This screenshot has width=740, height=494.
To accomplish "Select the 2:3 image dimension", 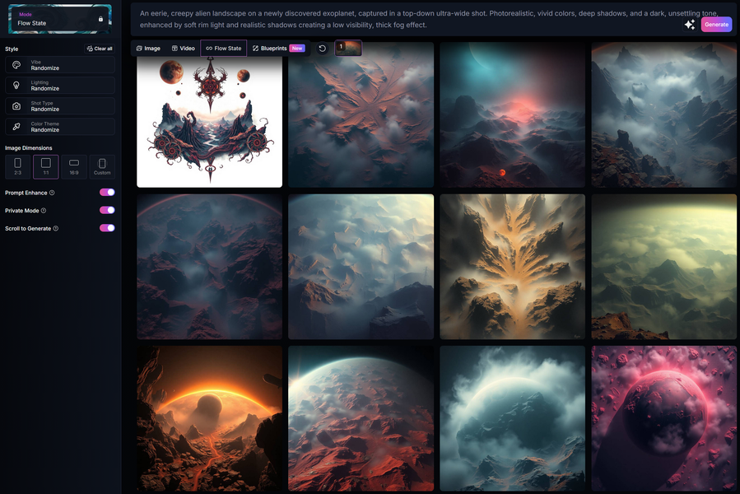I will (x=18, y=166).
